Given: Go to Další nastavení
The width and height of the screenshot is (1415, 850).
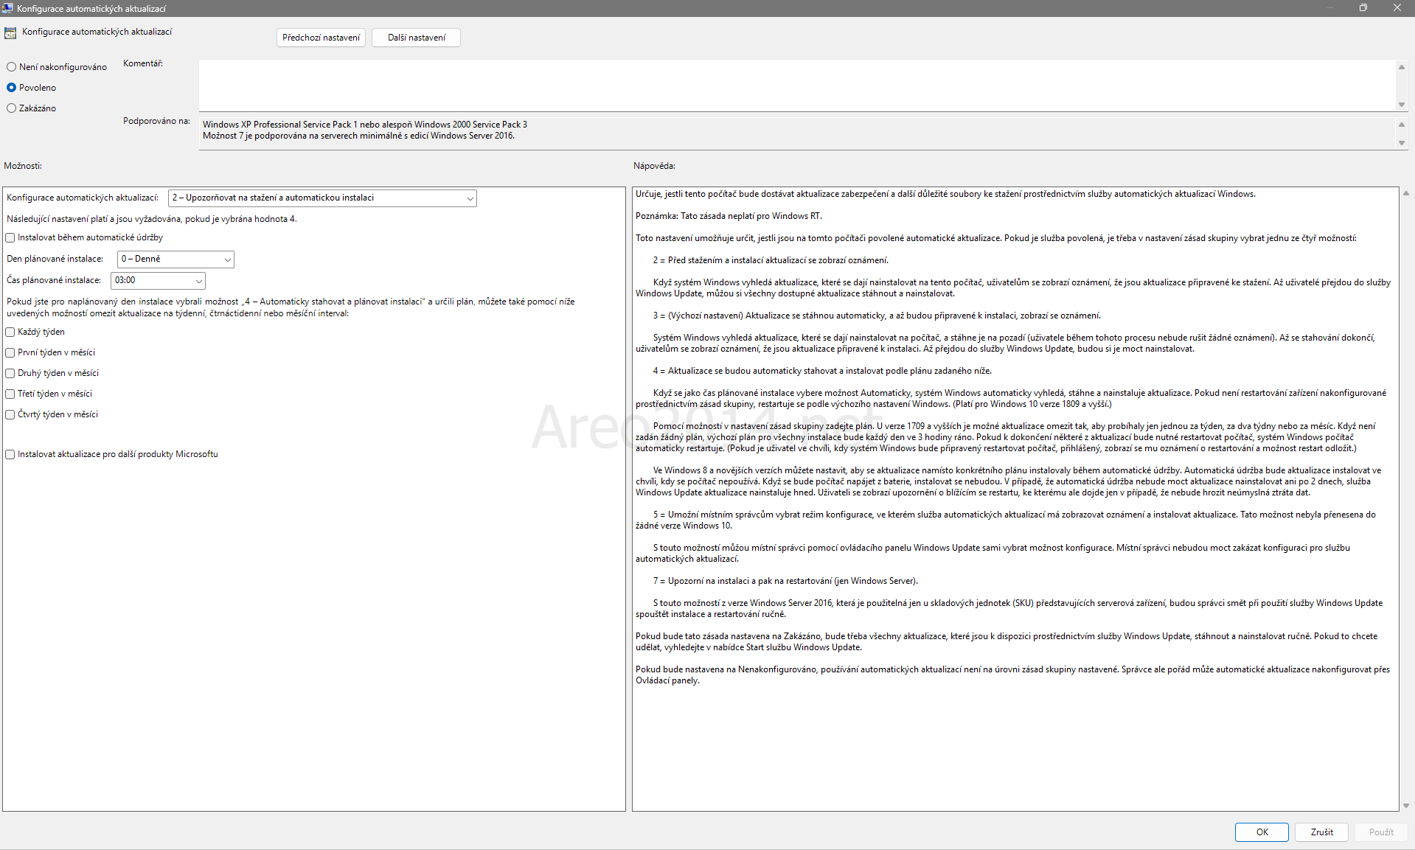Looking at the screenshot, I should 416,38.
